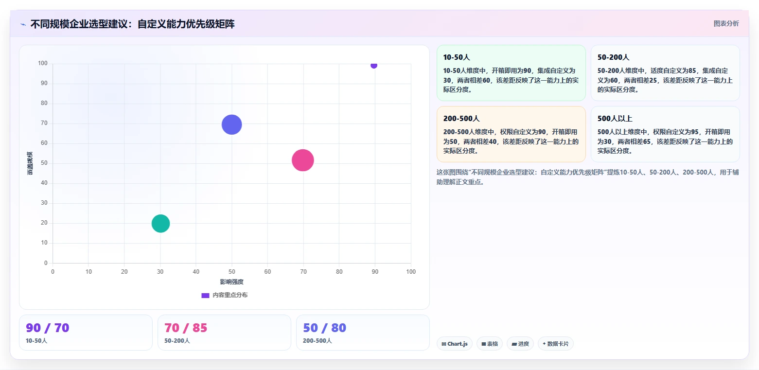Click the 10-50人 label under 90 / 70
Viewport: 759px width, 370px height.
click(x=36, y=341)
